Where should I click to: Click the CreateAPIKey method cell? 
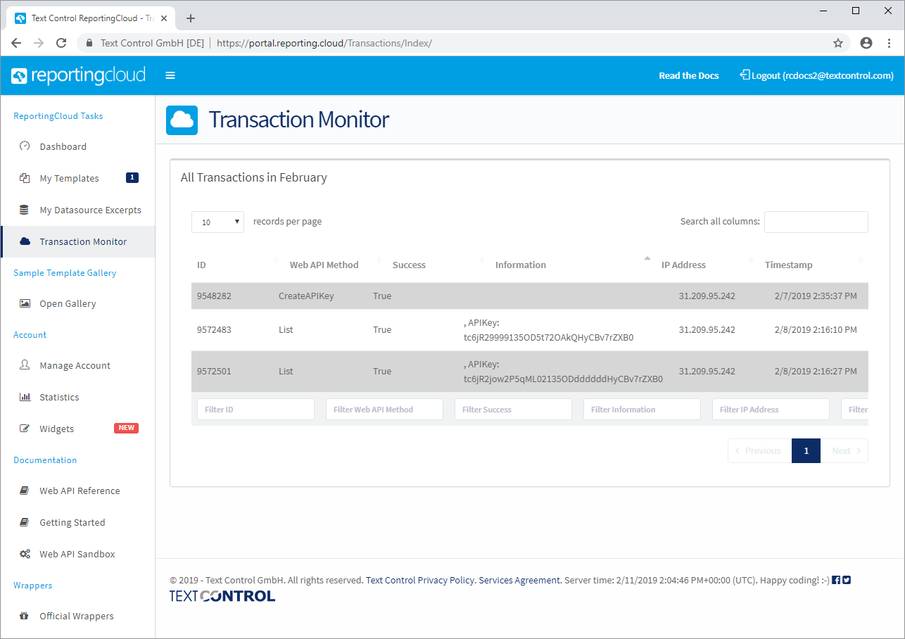point(306,296)
